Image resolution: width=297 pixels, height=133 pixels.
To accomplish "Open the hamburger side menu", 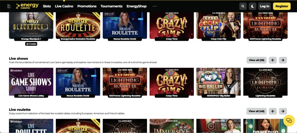I will (9, 6).
